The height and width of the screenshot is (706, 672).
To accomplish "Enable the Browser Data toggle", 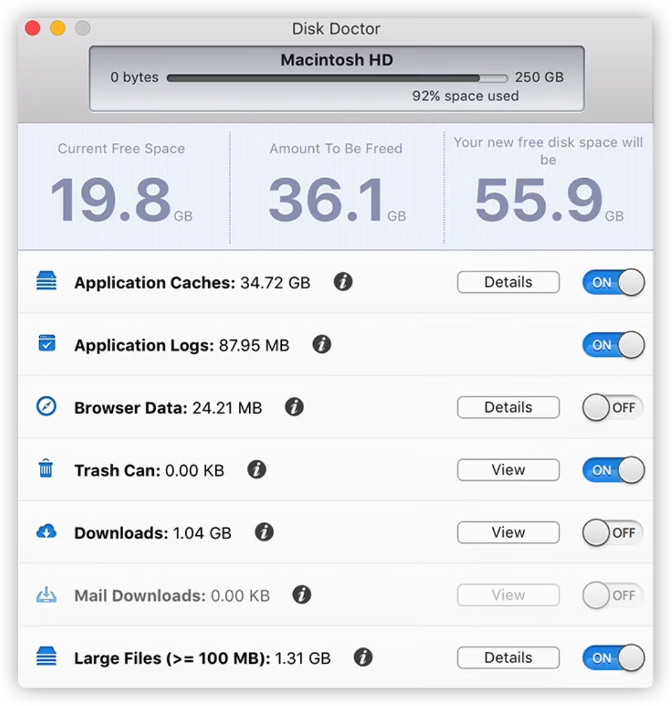I will pos(613,407).
